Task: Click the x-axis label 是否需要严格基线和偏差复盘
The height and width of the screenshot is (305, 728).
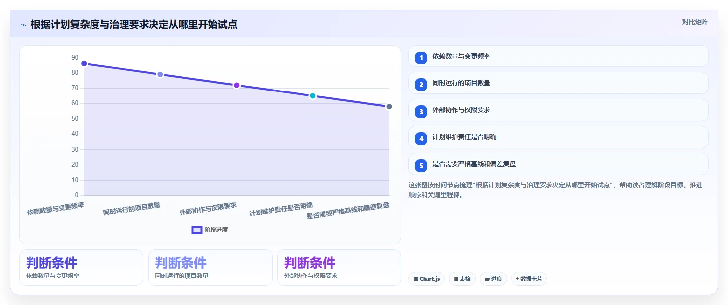Action: [x=348, y=211]
